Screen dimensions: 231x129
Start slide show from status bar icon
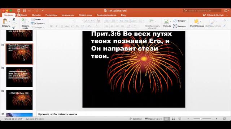180,119
